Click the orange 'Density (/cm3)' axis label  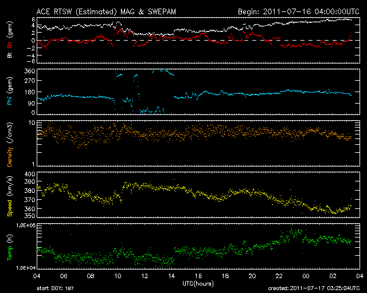(10, 144)
